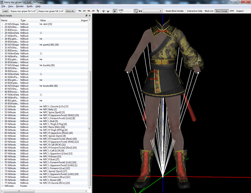Click the save file path field
251x193 pixels.
tap(51, 11)
